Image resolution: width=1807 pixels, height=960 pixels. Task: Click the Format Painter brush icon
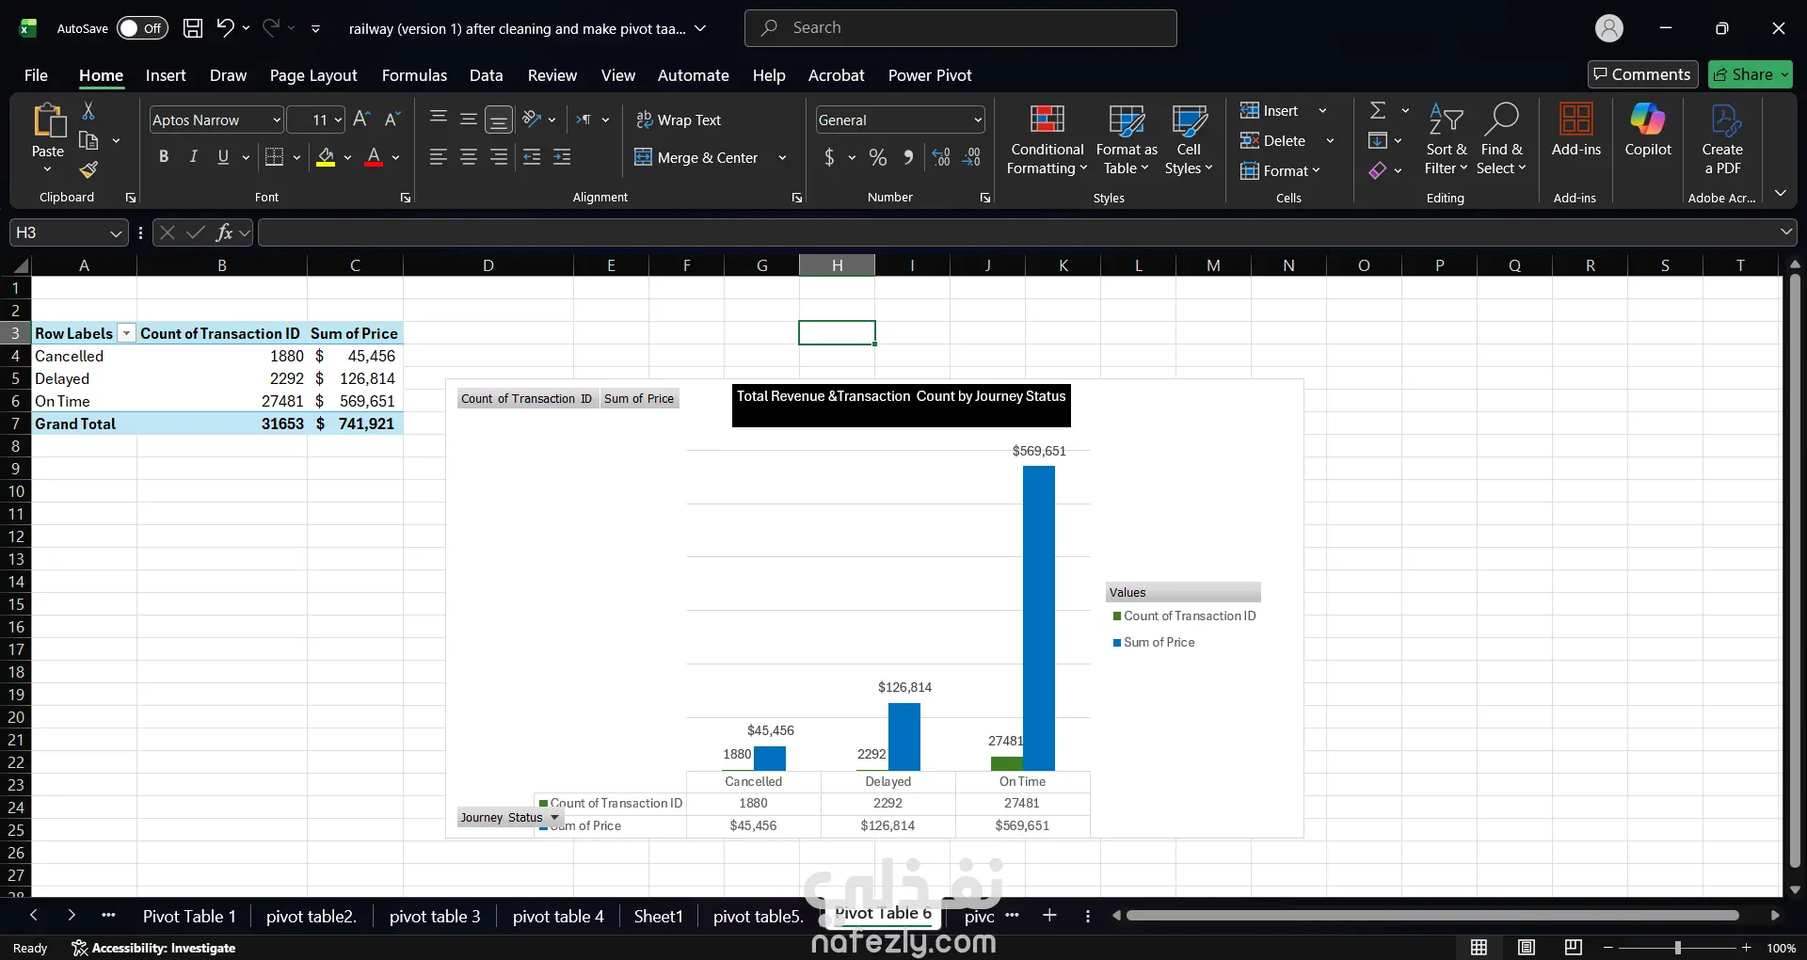point(88,169)
